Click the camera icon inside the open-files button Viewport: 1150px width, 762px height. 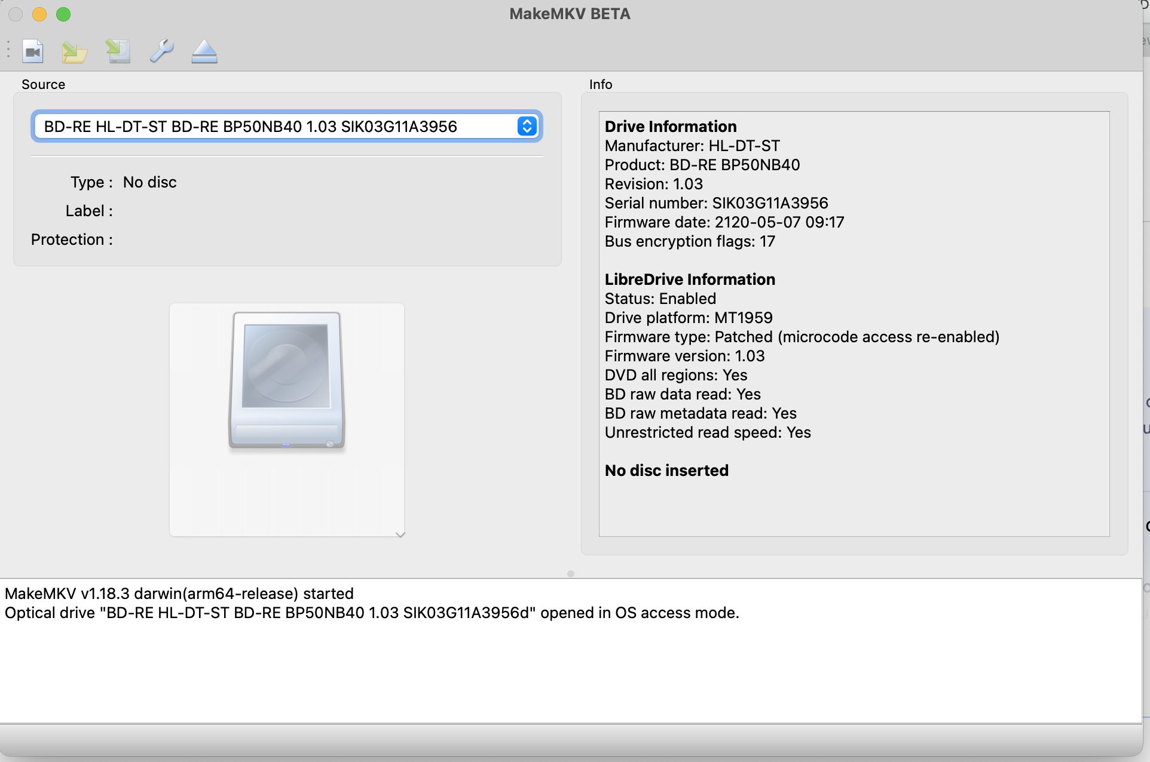[33, 51]
